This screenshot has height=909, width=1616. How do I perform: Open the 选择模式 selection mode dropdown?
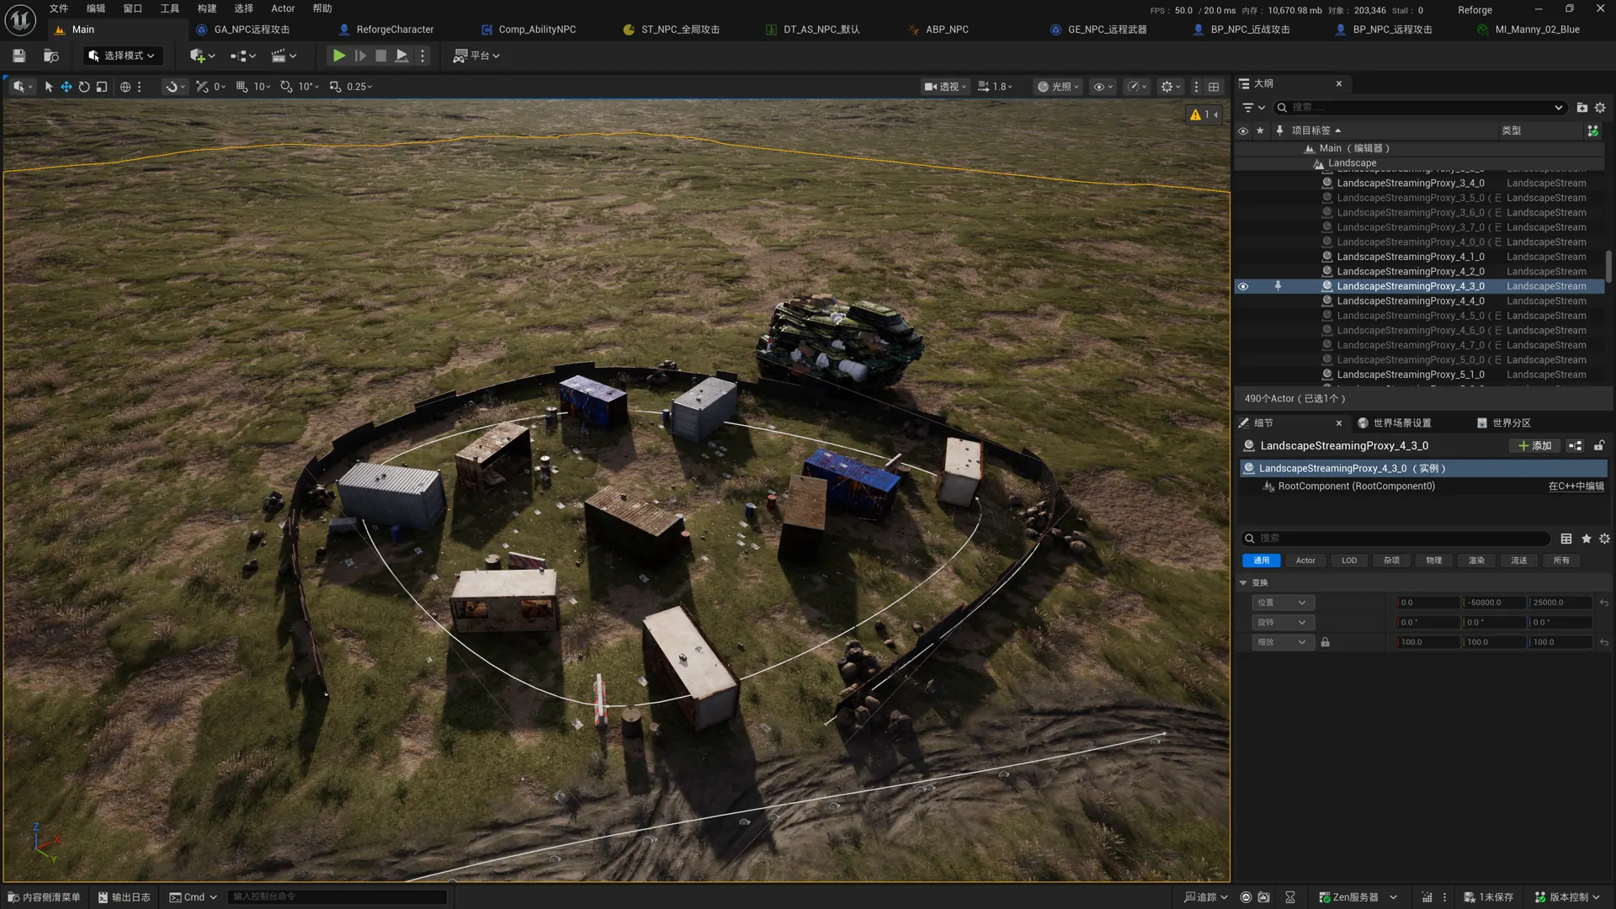pos(122,56)
